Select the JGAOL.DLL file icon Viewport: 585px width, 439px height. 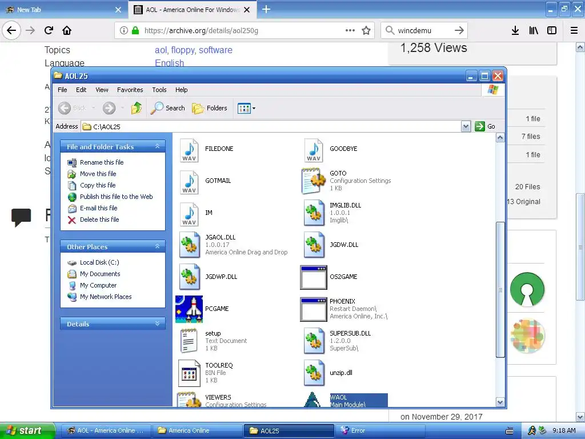[189, 245]
